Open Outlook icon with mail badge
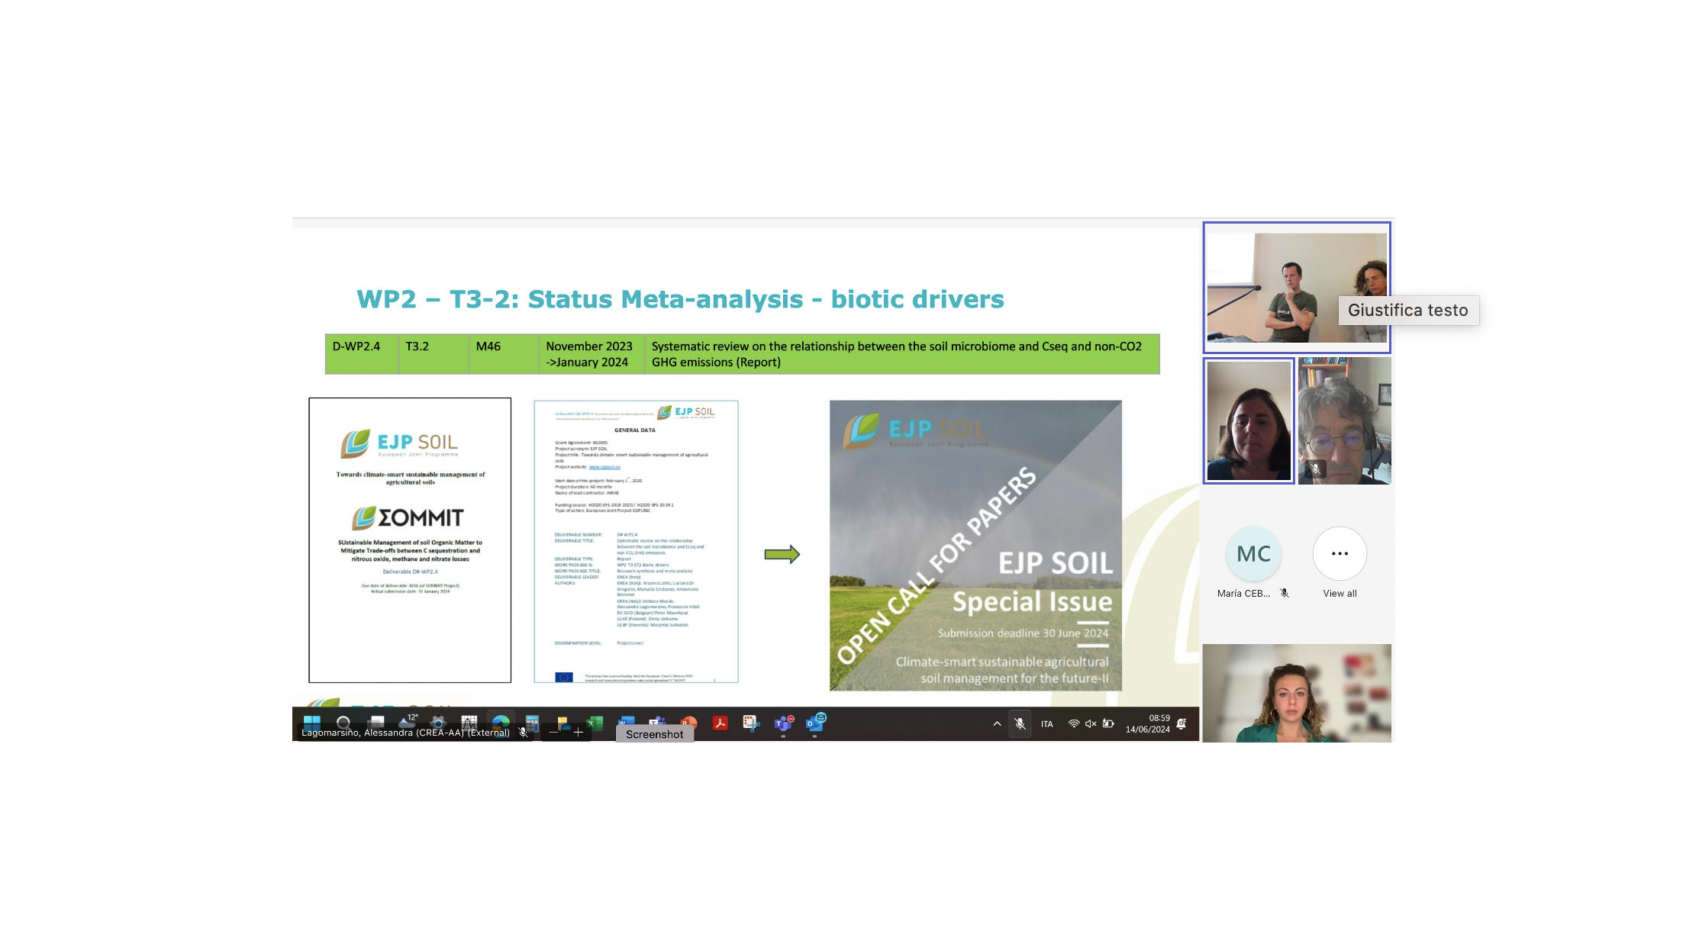This screenshot has width=1699, height=931. tap(816, 721)
